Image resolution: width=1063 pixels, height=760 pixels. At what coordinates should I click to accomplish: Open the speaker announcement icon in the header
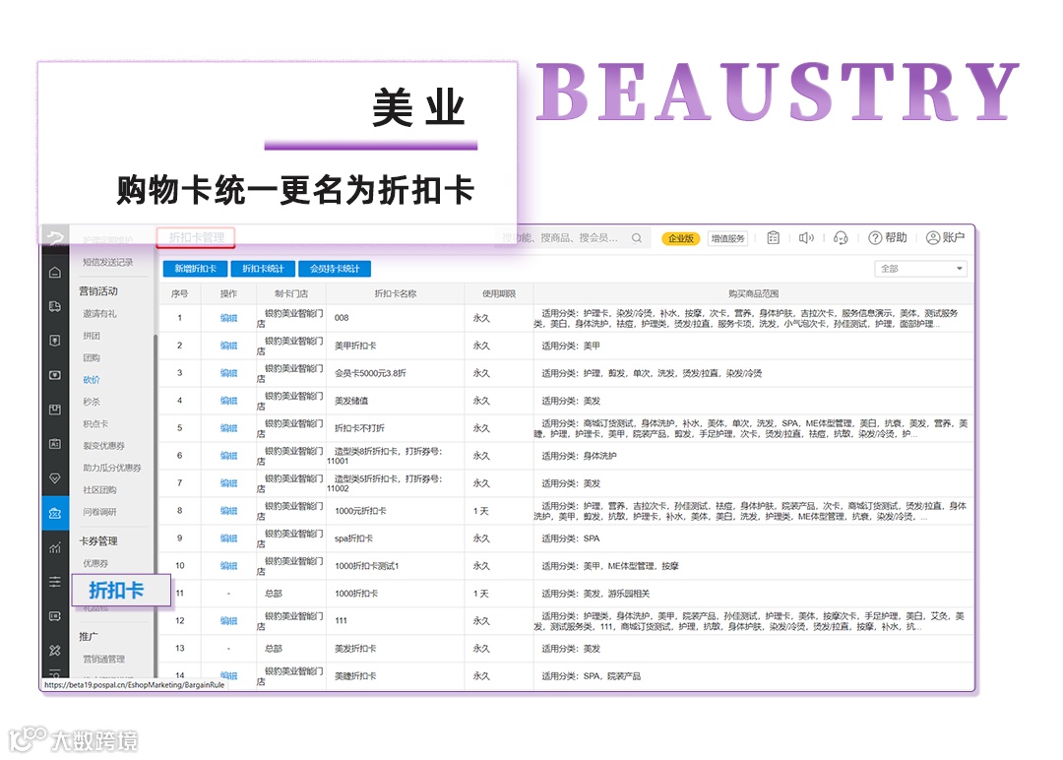pos(805,238)
